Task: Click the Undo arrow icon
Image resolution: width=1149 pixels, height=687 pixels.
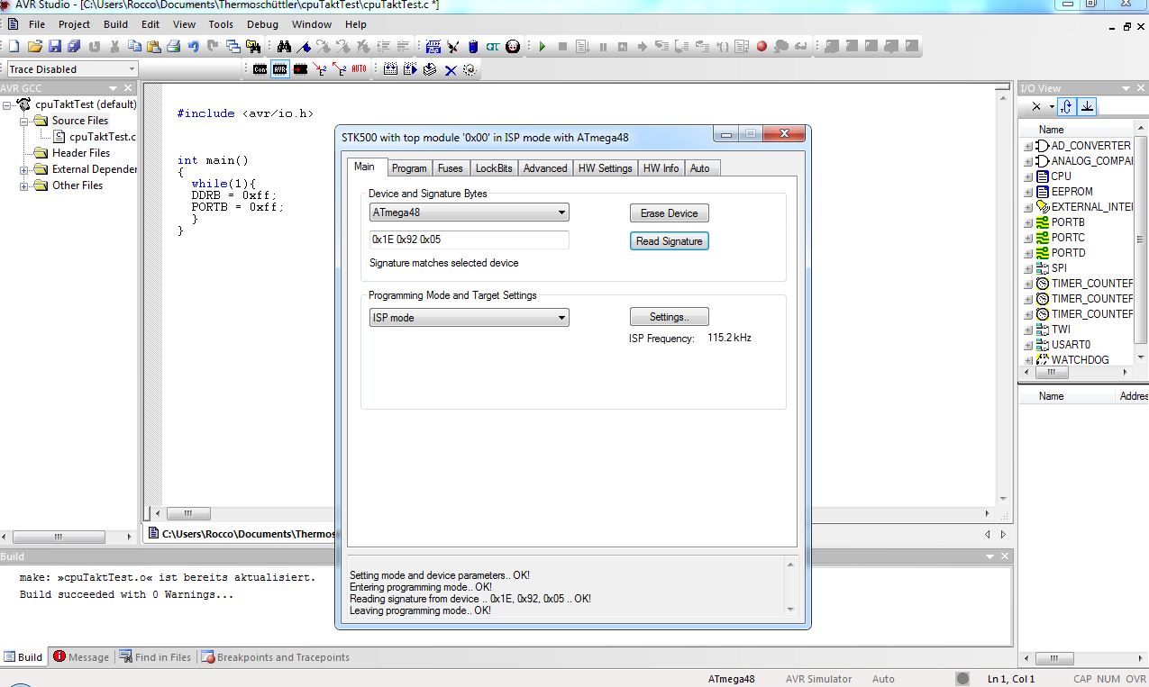Action: [x=193, y=46]
